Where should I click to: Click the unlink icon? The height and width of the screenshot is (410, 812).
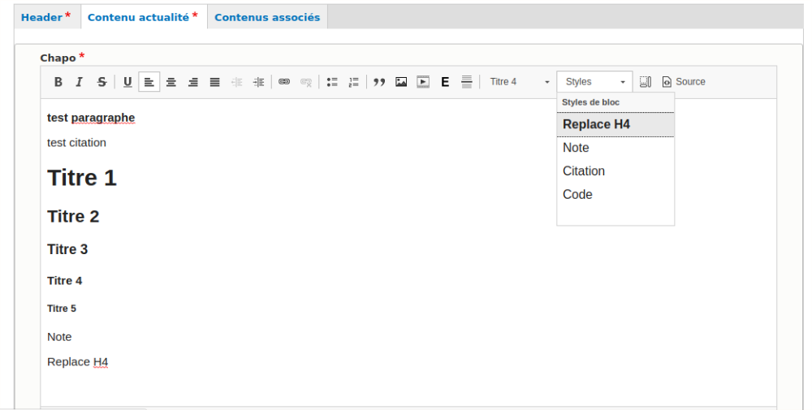(306, 82)
